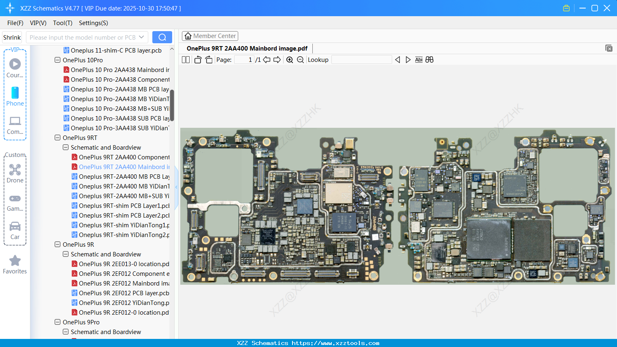Select the Abi text highlight tool
Screen dimensions: 617x347
(418, 59)
